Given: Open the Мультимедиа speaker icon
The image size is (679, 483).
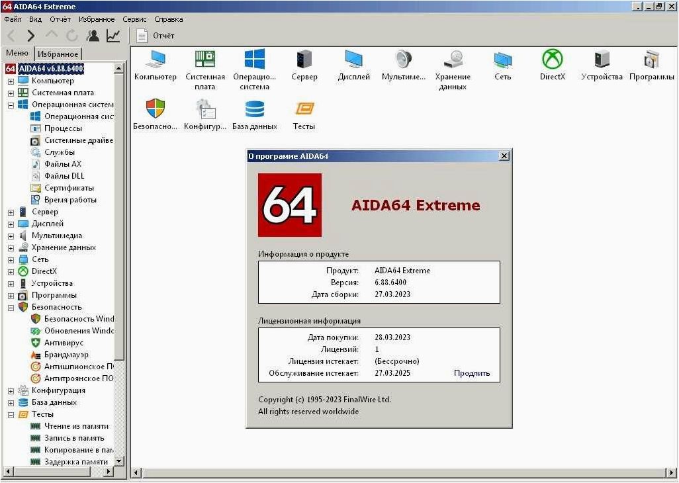Looking at the screenshot, I should click(404, 65).
